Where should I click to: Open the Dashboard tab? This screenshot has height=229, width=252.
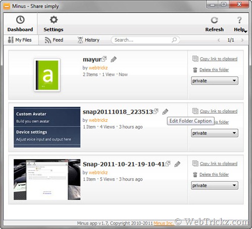20,24
